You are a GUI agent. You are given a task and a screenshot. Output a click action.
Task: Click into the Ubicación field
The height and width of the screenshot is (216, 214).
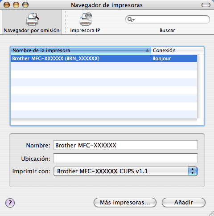(x=125, y=158)
